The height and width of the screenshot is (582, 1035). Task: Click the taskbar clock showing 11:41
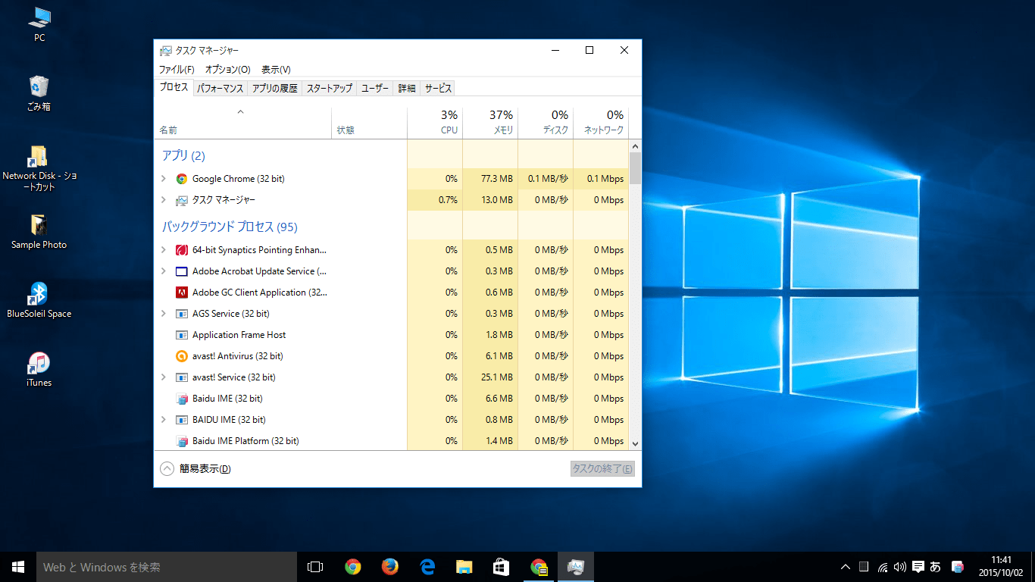click(1001, 567)
